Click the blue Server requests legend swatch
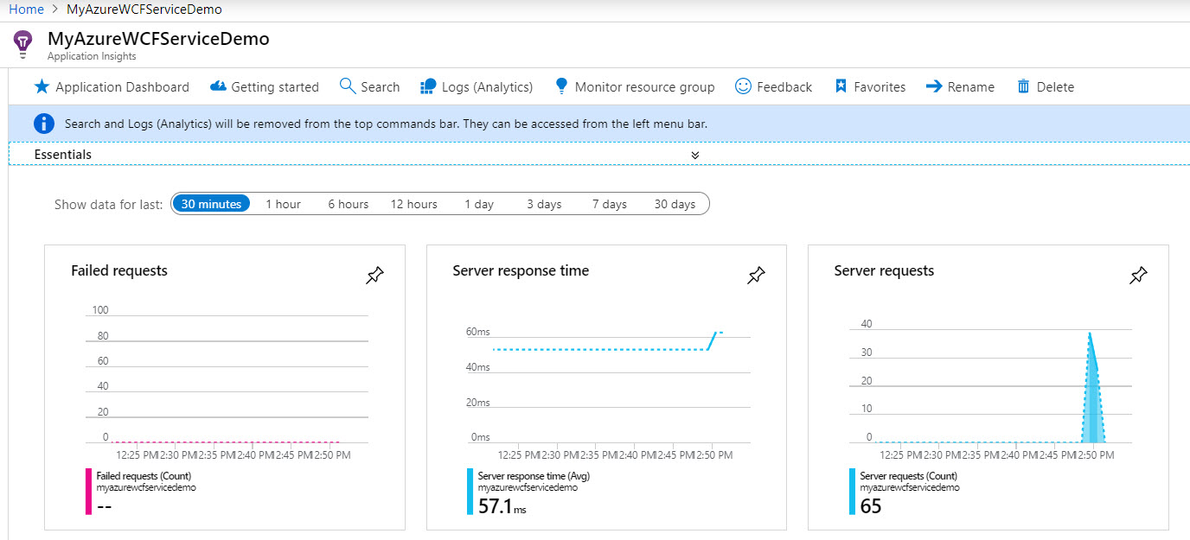This screenshot has width=1190, height=540. [x=852, y=492]
